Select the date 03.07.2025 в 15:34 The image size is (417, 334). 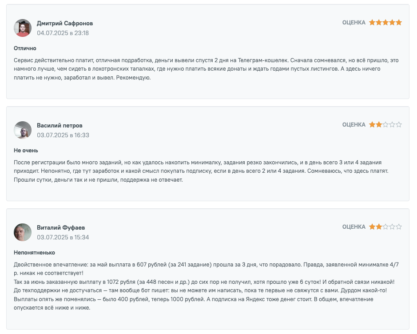pyautogui.click(x=63, y=237)
